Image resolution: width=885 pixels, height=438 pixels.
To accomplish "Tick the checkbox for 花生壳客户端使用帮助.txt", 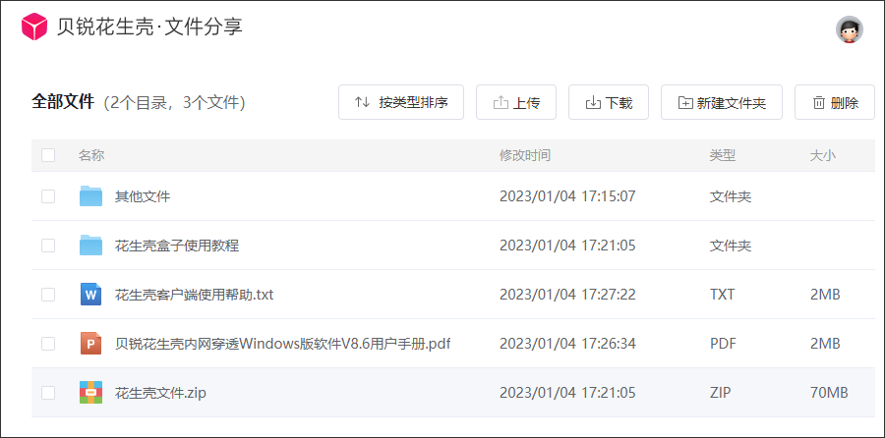I will 48,295.
